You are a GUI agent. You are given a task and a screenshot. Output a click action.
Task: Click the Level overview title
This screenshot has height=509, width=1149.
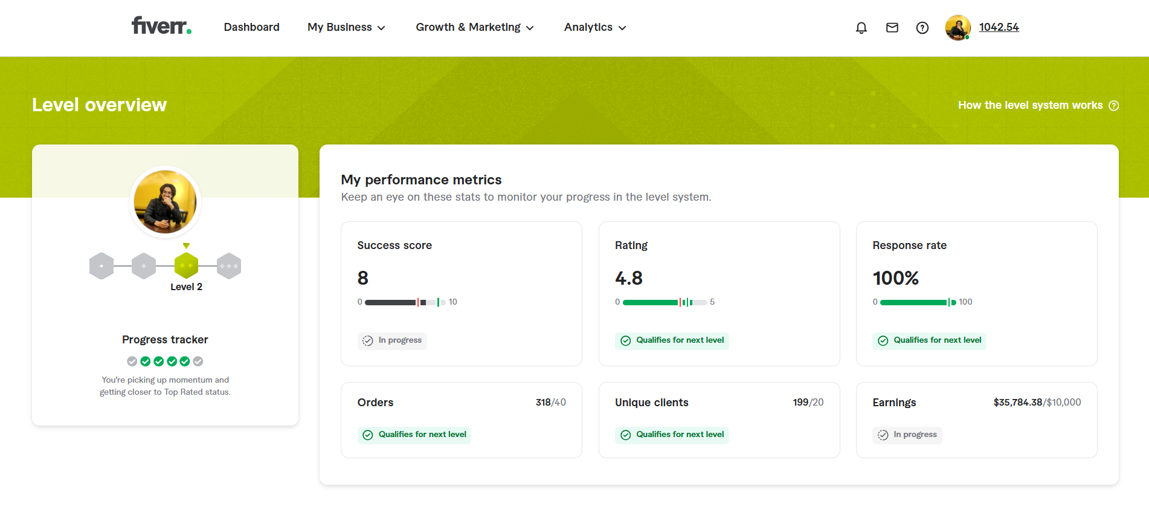(x=99, y=105)
